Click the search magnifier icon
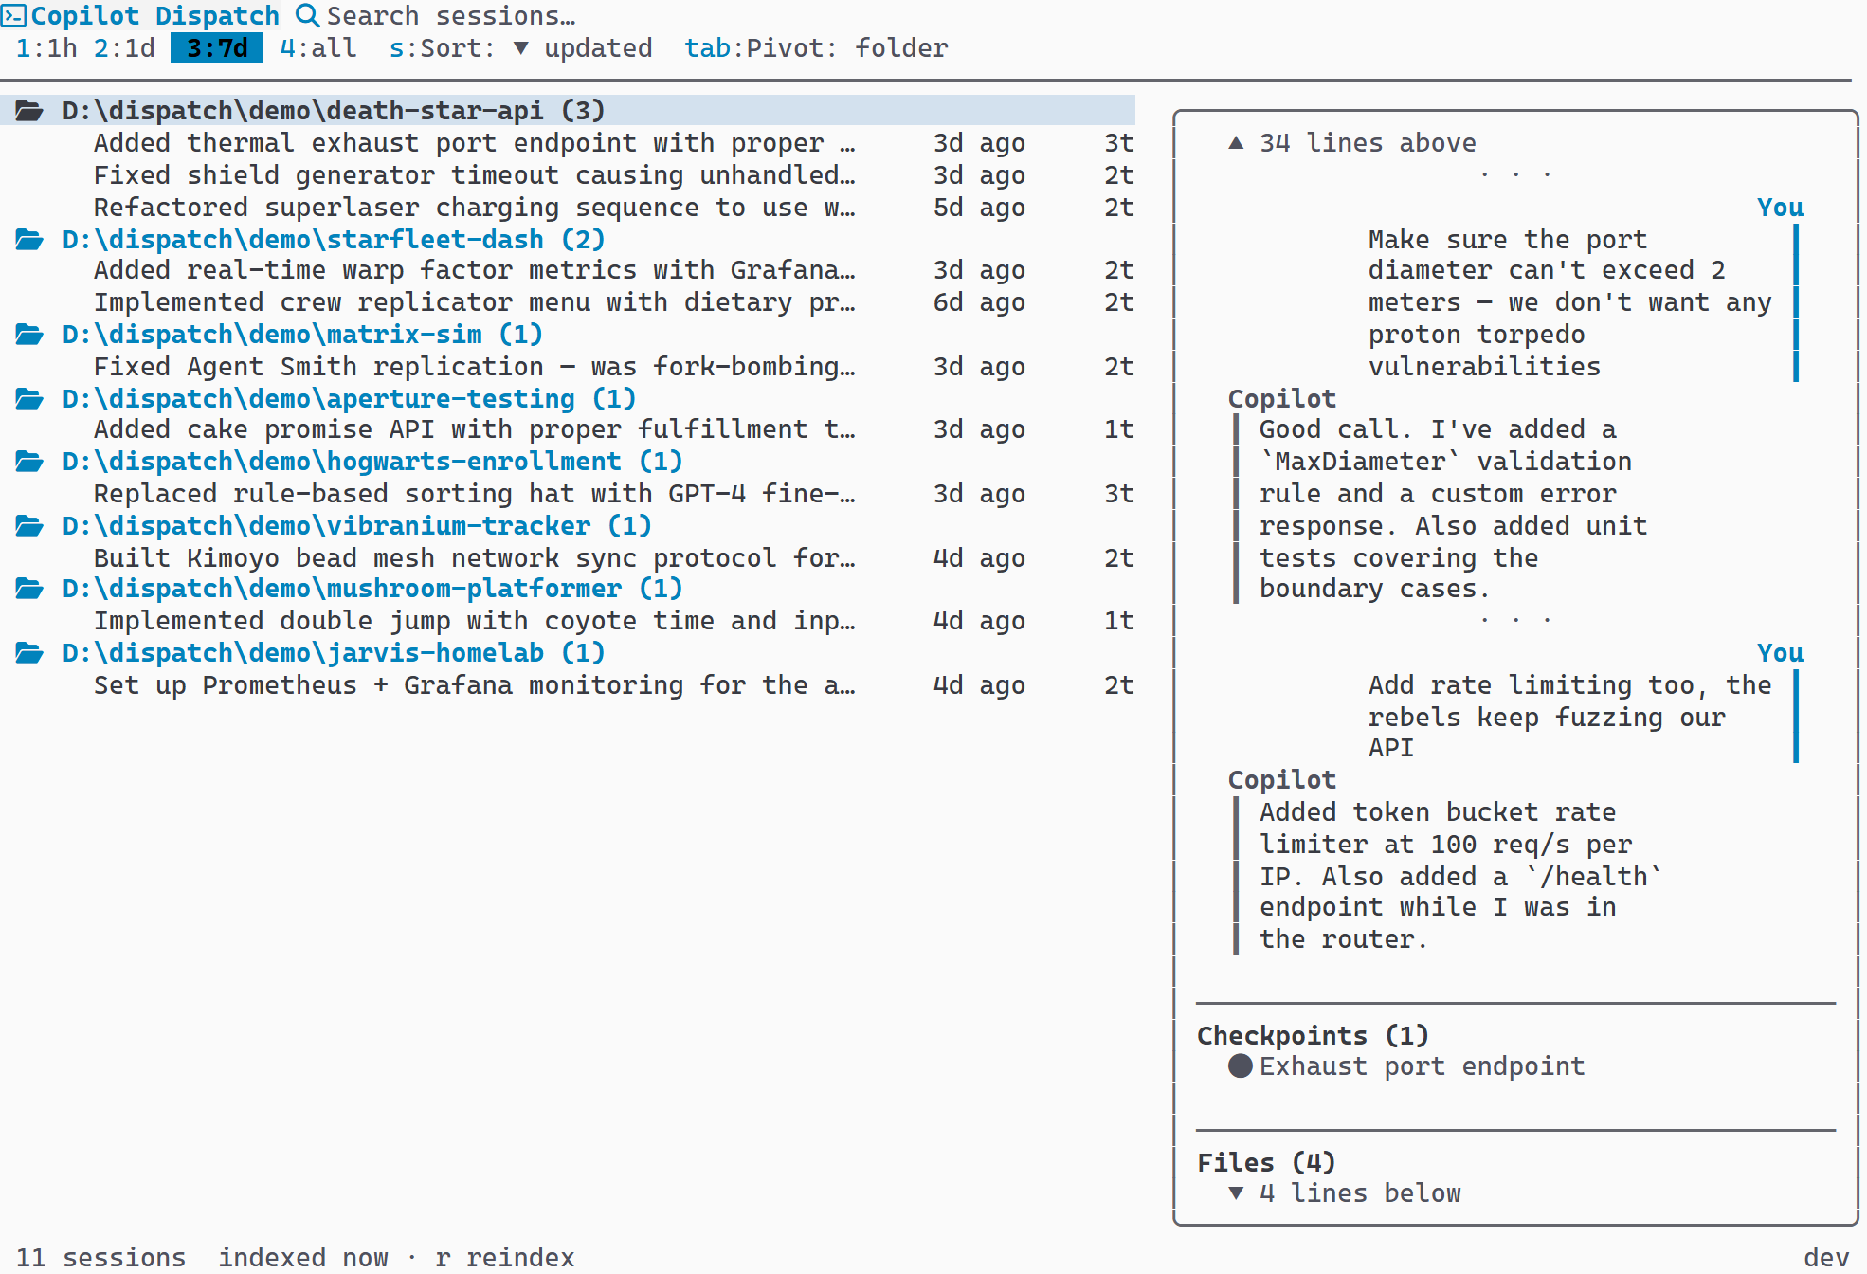 tap(306, 15)
